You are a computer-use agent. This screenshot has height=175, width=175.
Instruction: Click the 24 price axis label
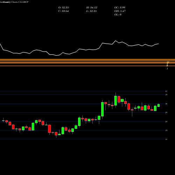coord(166,121)
